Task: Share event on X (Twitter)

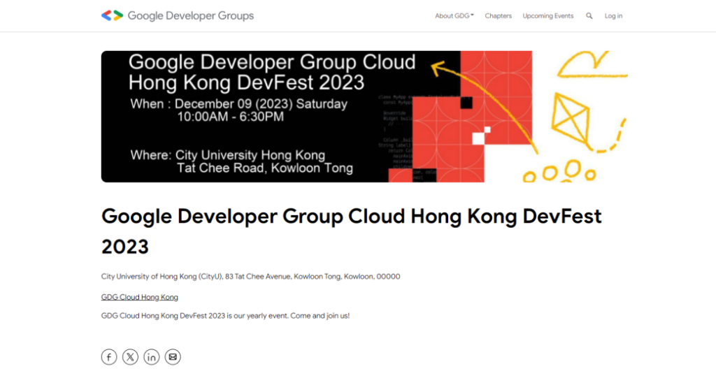Action: coord(131,357)
